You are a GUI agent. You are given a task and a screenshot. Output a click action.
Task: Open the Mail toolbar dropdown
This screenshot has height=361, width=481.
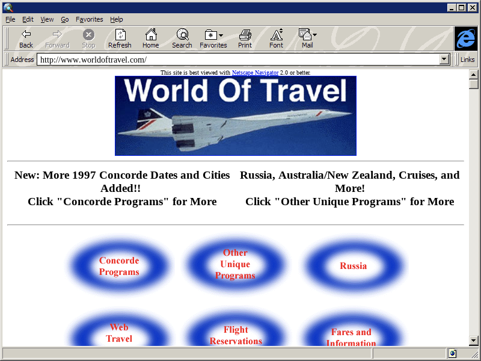314,35
